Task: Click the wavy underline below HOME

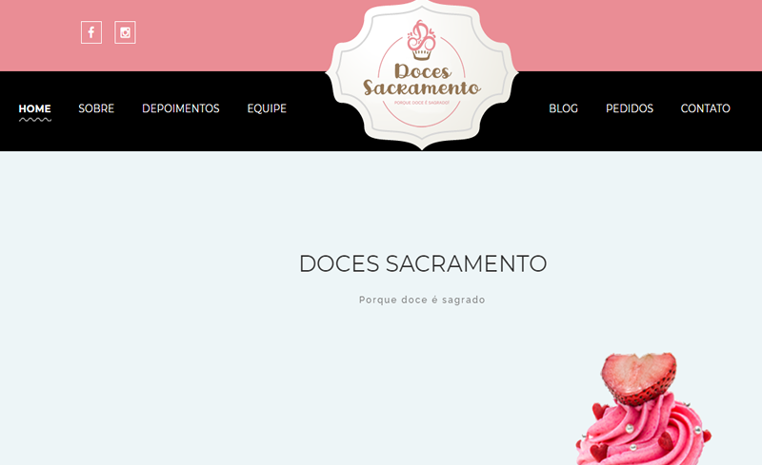Action: point(35,120)
